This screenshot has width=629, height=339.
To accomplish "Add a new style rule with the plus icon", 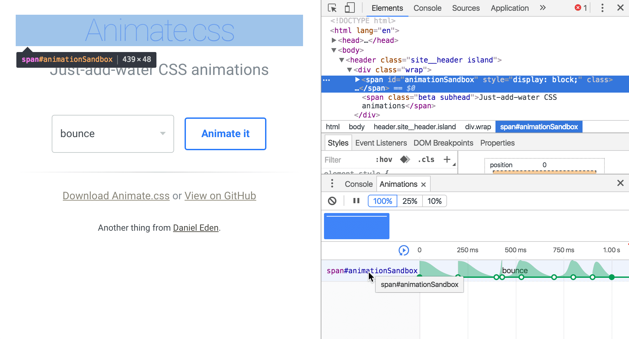I will coord(447,159).
